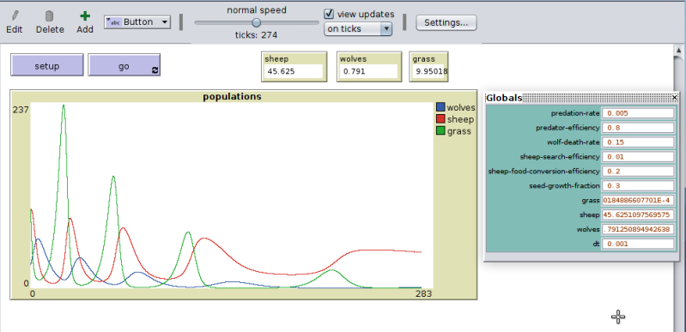Click the predation-rate value field
The height and width of the screenshot is (332, 686).
pos(638,113)
